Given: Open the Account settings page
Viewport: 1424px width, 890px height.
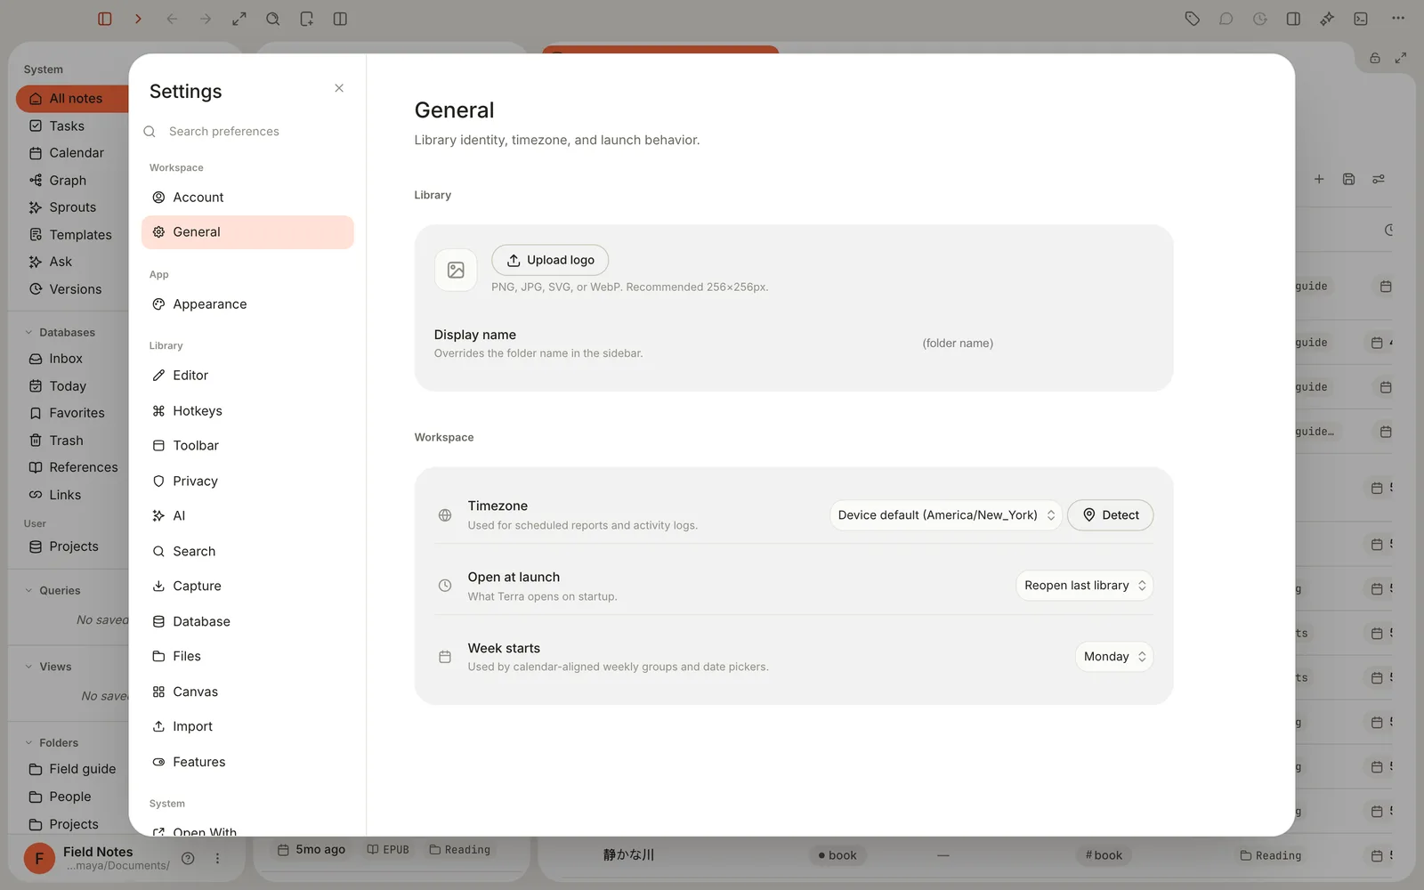Looking at the screenshot, I should tap(247, 198).
